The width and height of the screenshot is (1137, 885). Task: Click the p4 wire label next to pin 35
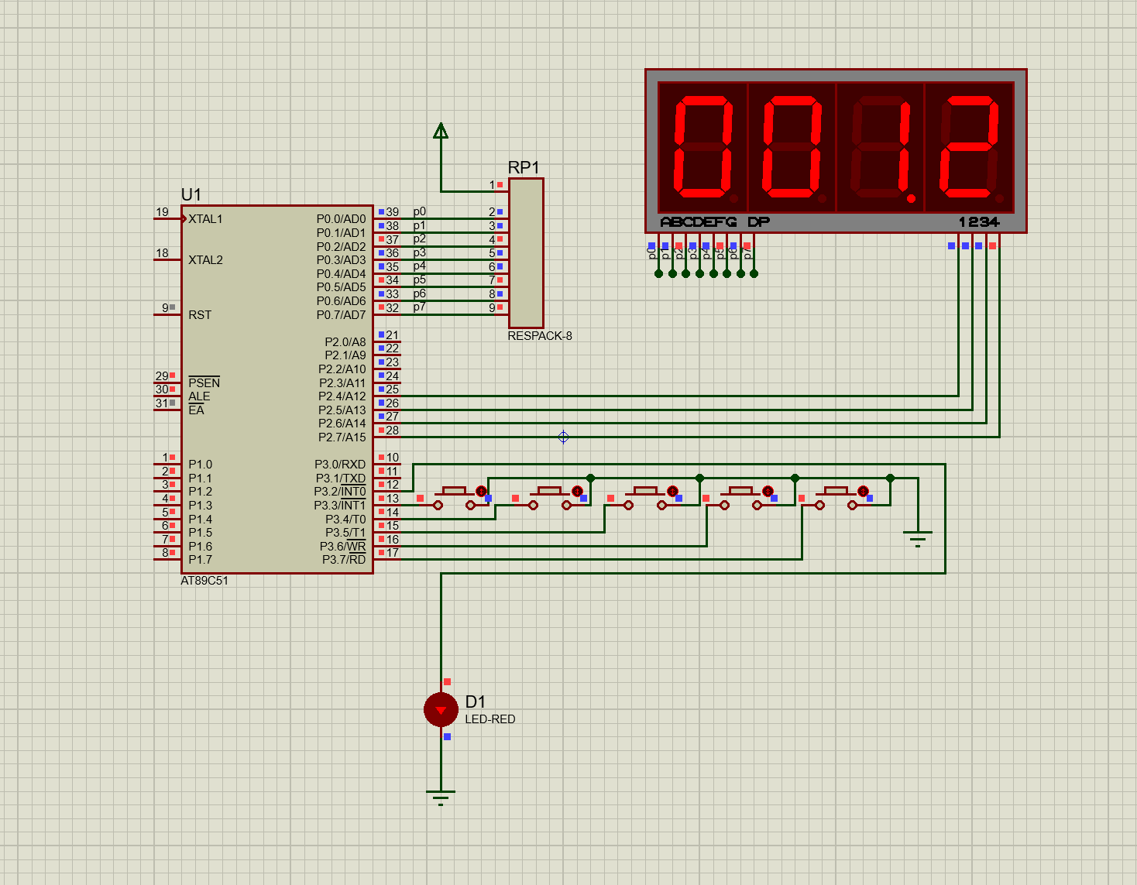[419, 266]
